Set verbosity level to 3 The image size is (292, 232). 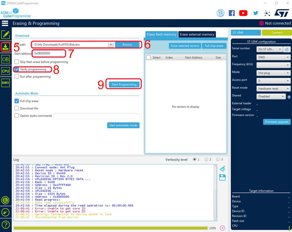point(218,159)
